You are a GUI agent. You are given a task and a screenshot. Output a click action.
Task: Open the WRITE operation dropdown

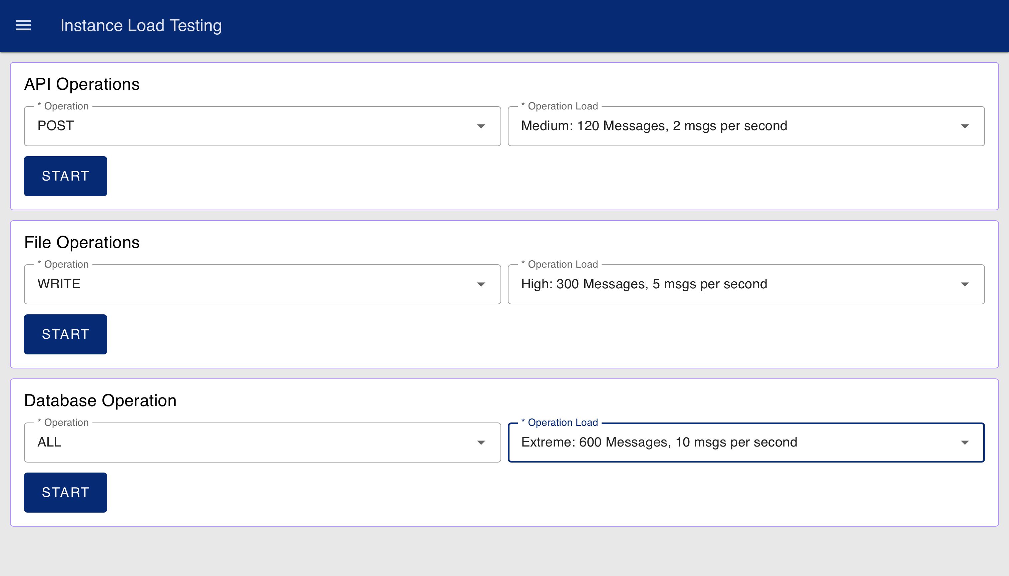point(253,284)
